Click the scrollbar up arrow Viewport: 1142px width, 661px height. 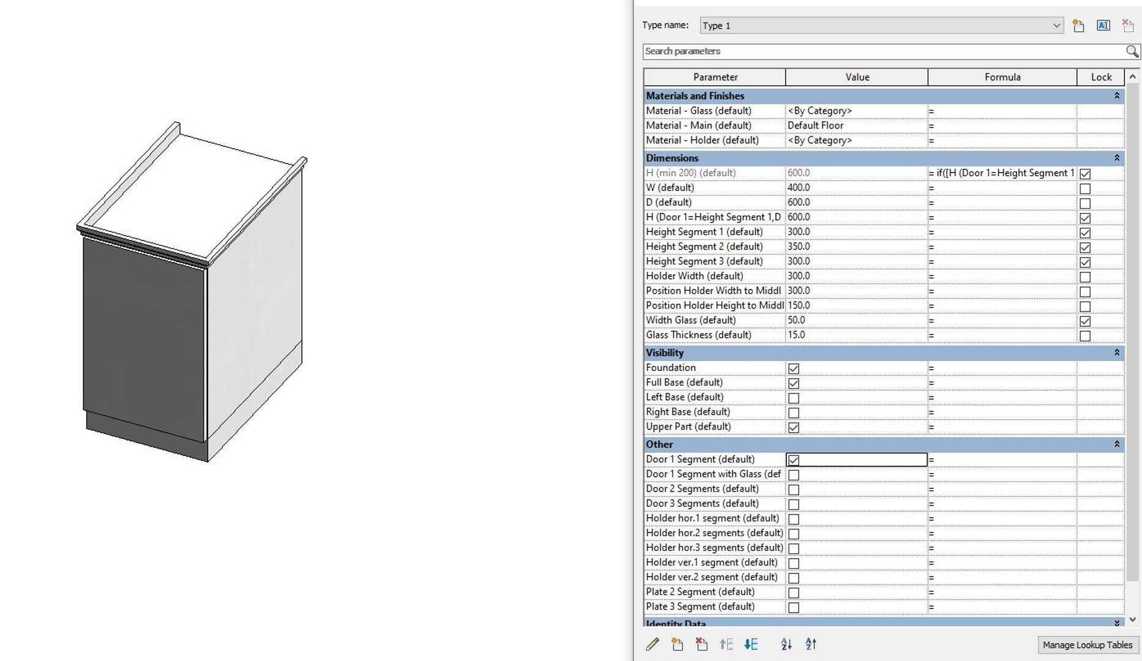point(1132,77)
